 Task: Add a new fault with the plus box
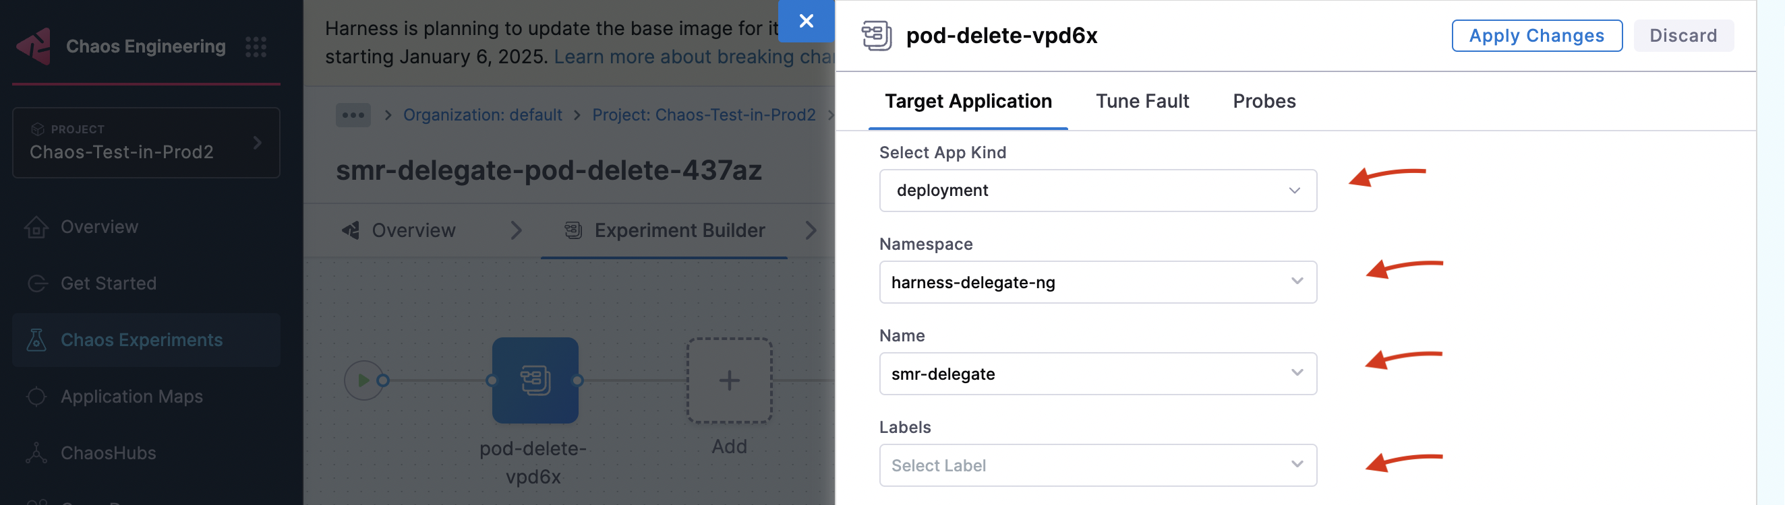point(729,380)
